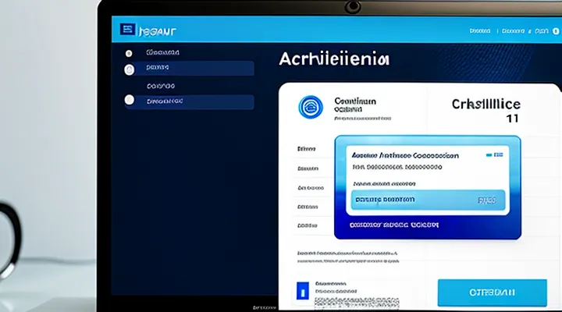Select the second sidebar radio circle

click(x=129, y=69)
